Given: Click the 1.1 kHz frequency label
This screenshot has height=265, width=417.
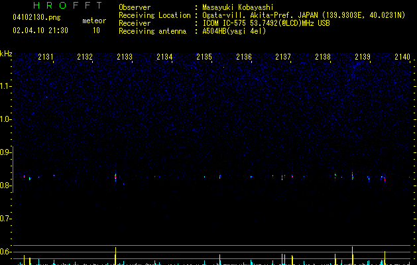Looking at the screenshot, I should pyautogui.click(x=5, y=86).
